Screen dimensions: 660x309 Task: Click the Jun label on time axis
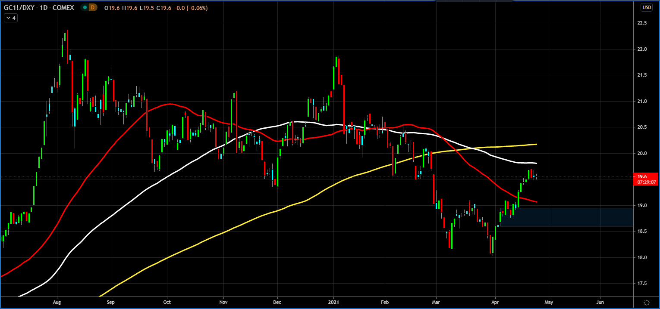pos(600,303)
